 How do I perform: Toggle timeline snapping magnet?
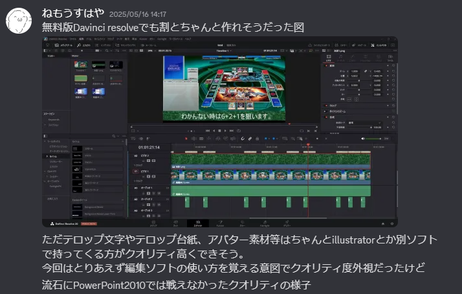tap(243, 139)
